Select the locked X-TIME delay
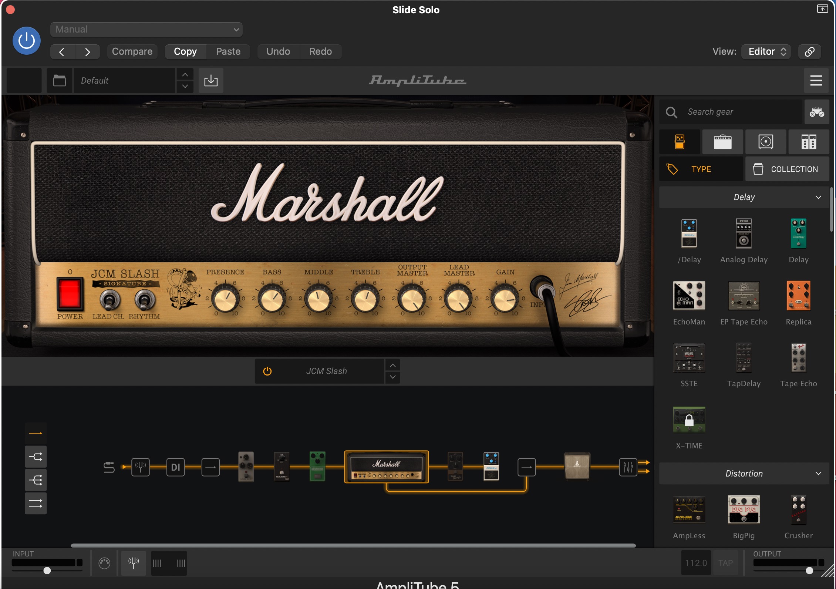 click(689, 420)
